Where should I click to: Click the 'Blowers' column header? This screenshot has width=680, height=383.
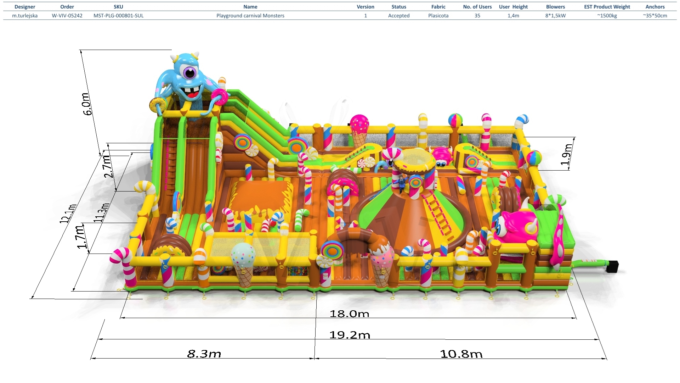555,7
